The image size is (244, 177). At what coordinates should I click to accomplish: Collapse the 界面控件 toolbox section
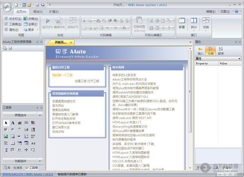pyautogui.click(x=40, y=115)
